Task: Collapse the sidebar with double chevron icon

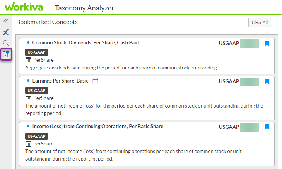Action: coord(6,21)
